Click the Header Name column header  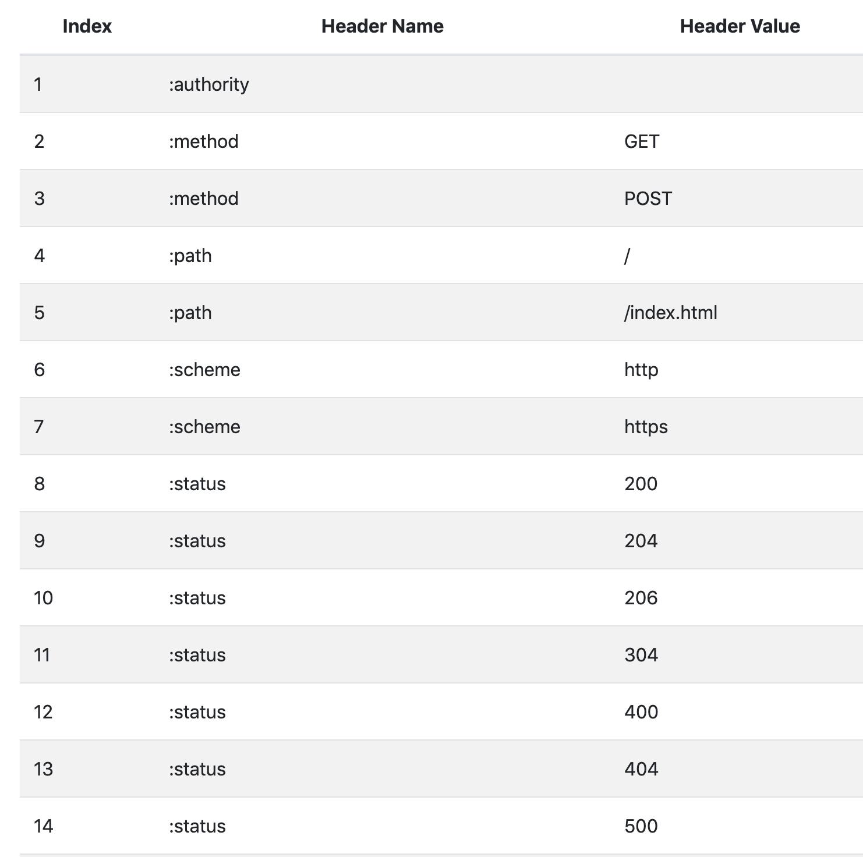pos(382,26)
